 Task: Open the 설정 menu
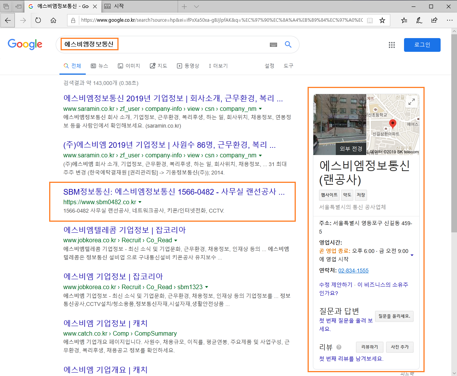tap(269, 66)
